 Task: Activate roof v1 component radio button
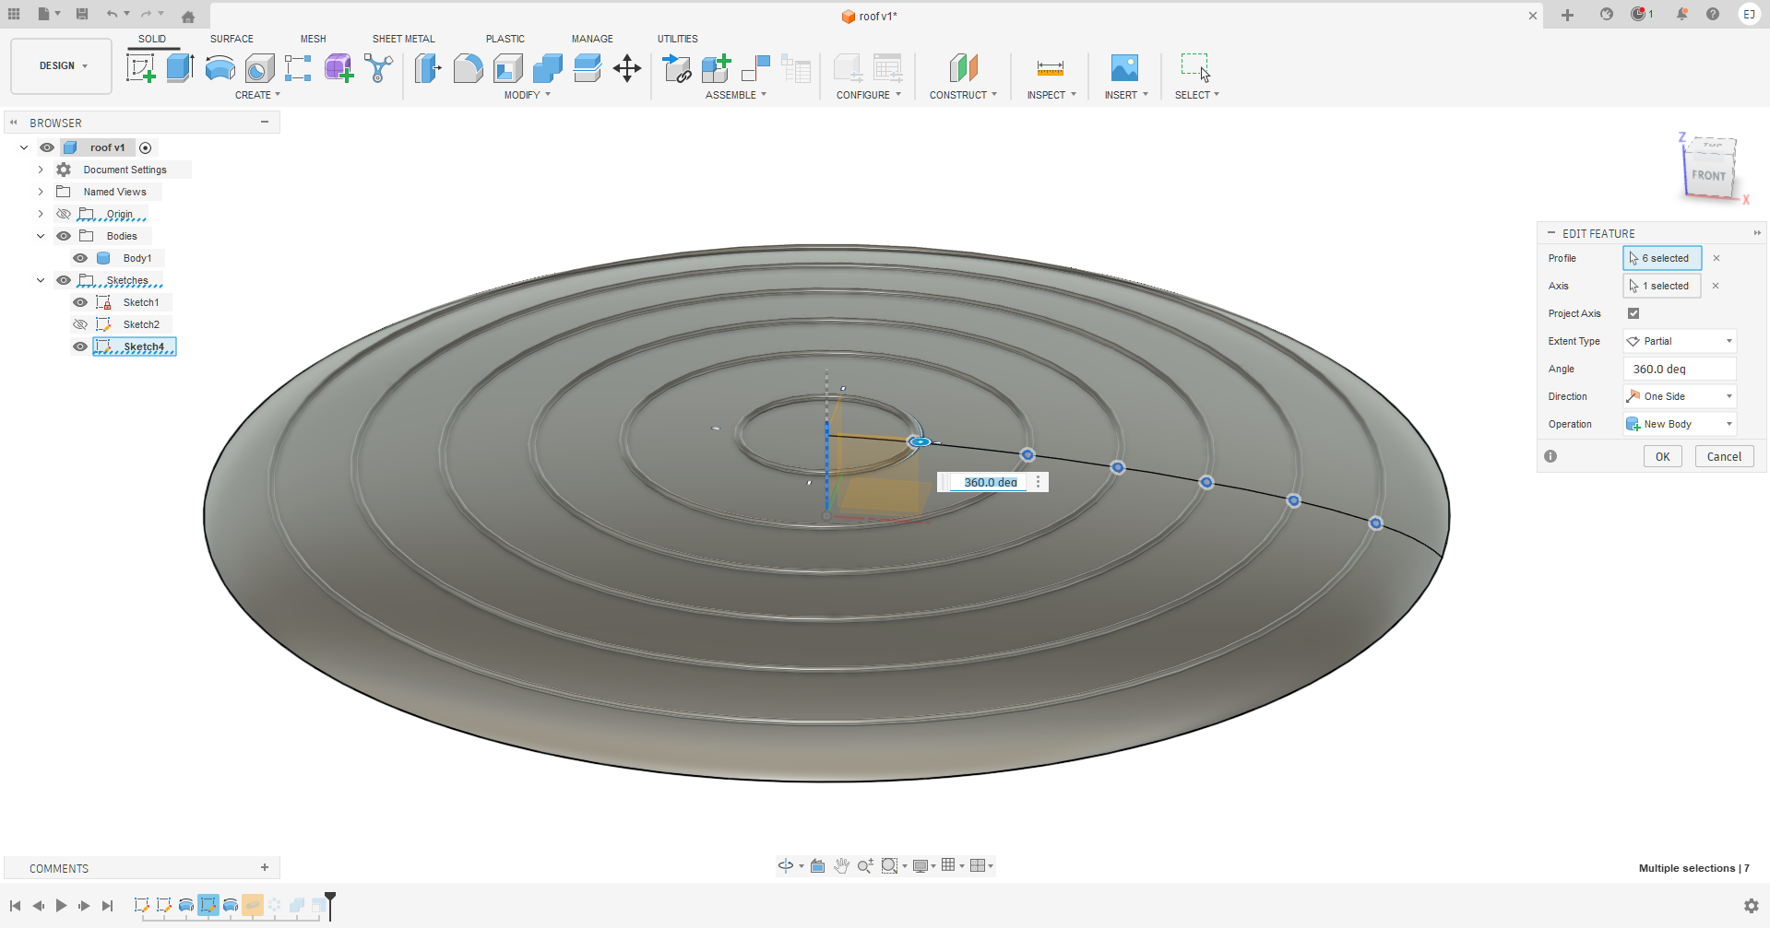145,147
